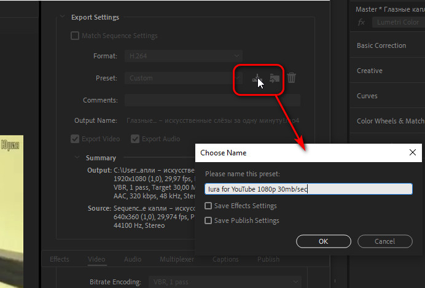Screen dimensions: 425x288
Task: Click the fx icon in Lumetri panel
Action: (x=361, y=22)
